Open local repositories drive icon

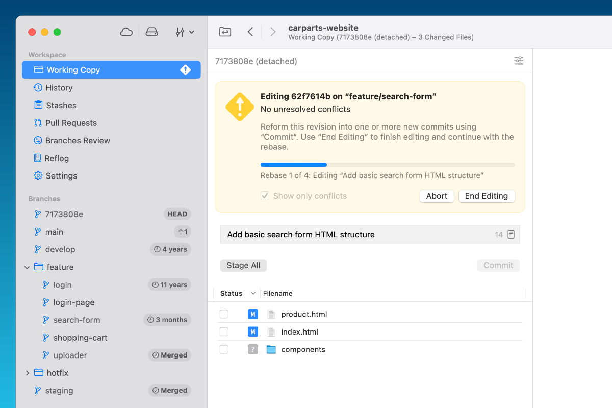coord(152,32)
